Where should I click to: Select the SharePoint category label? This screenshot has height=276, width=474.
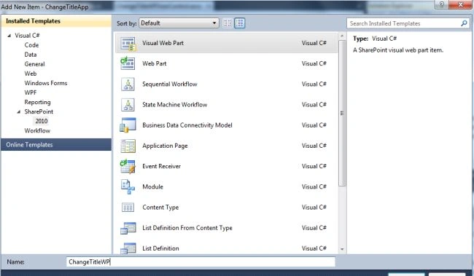pyautogui.click(x=39, y=111)
